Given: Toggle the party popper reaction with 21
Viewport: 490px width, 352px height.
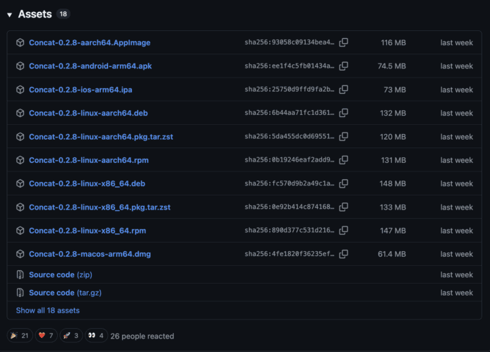Looking at the screenshot, I should pyautogui.click(x=20, y=336).
